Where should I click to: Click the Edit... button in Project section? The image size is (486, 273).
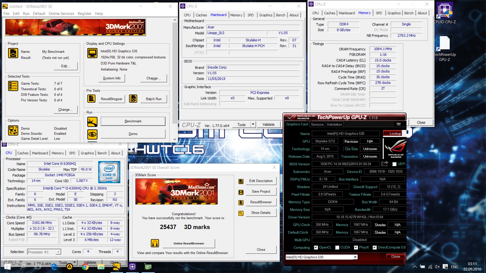point(65,66)
